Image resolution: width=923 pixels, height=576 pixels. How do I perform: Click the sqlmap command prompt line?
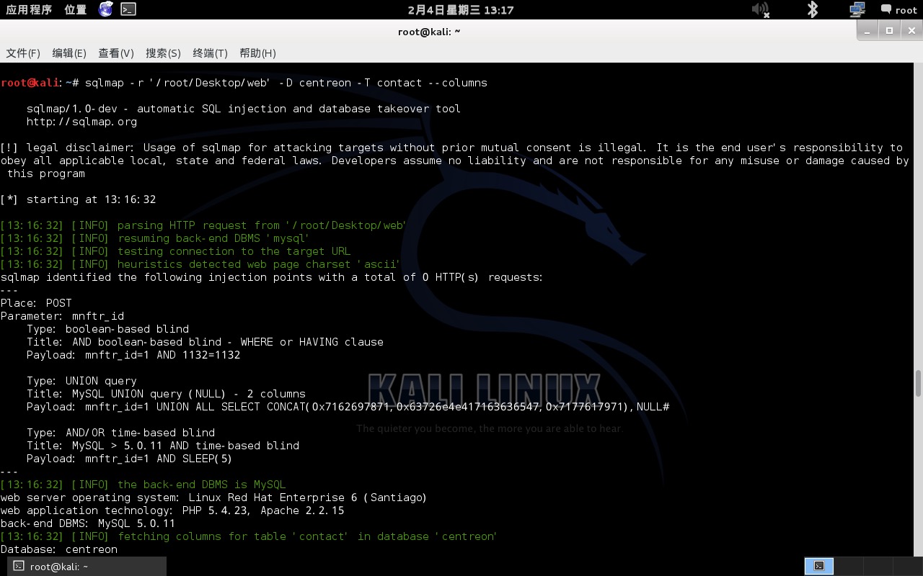244,83
